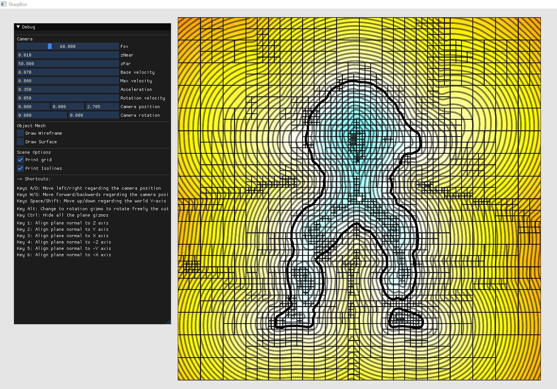The width and height of the screenshot is (557, 389).
Task: Disable the Print grid checkbox
Action: point(21,160)
